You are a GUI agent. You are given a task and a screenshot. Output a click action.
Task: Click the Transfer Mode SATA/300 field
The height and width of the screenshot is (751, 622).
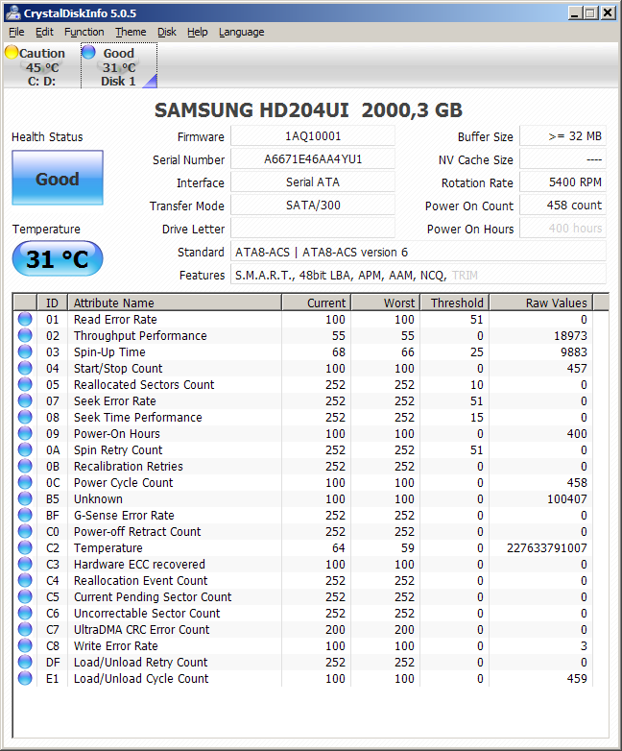[x=313, y=205]
